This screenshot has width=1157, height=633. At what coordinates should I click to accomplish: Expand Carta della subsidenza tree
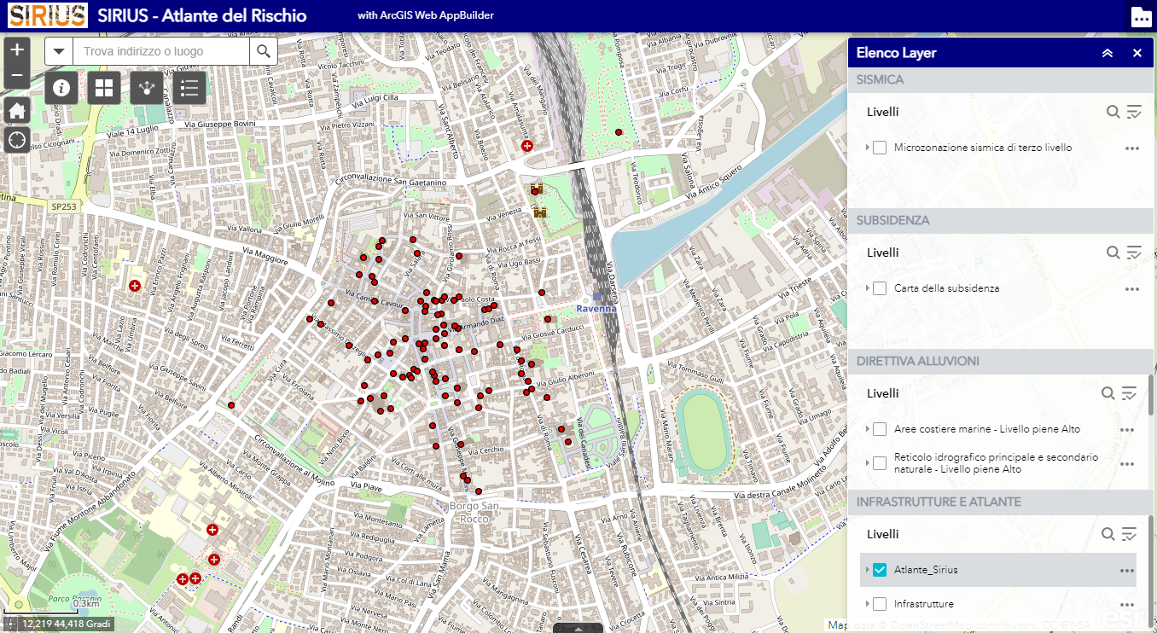tap(867, 288)
